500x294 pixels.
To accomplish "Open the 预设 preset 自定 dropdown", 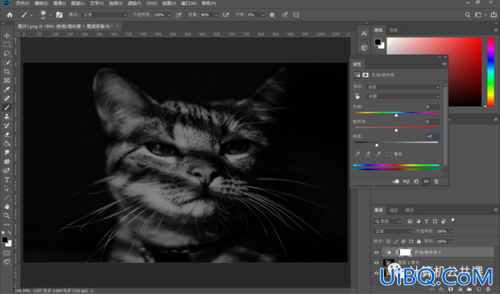I will (403, 86).
